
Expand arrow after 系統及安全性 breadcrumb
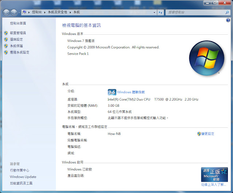pyautogui.click(x=70, y=12)
